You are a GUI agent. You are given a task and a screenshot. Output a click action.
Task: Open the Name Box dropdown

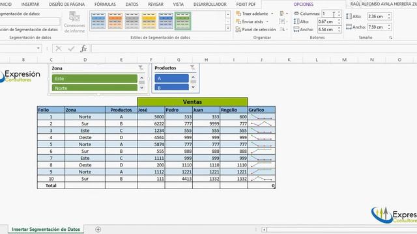[38, 48]
